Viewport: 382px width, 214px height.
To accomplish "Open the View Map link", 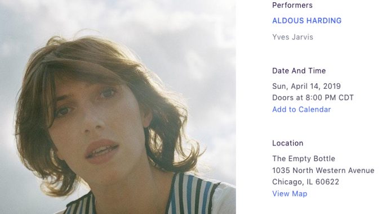I will [290, 194].
